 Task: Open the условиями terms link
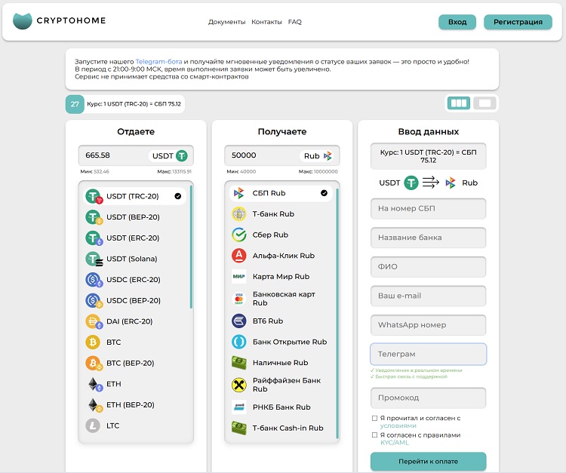[398, 425]
